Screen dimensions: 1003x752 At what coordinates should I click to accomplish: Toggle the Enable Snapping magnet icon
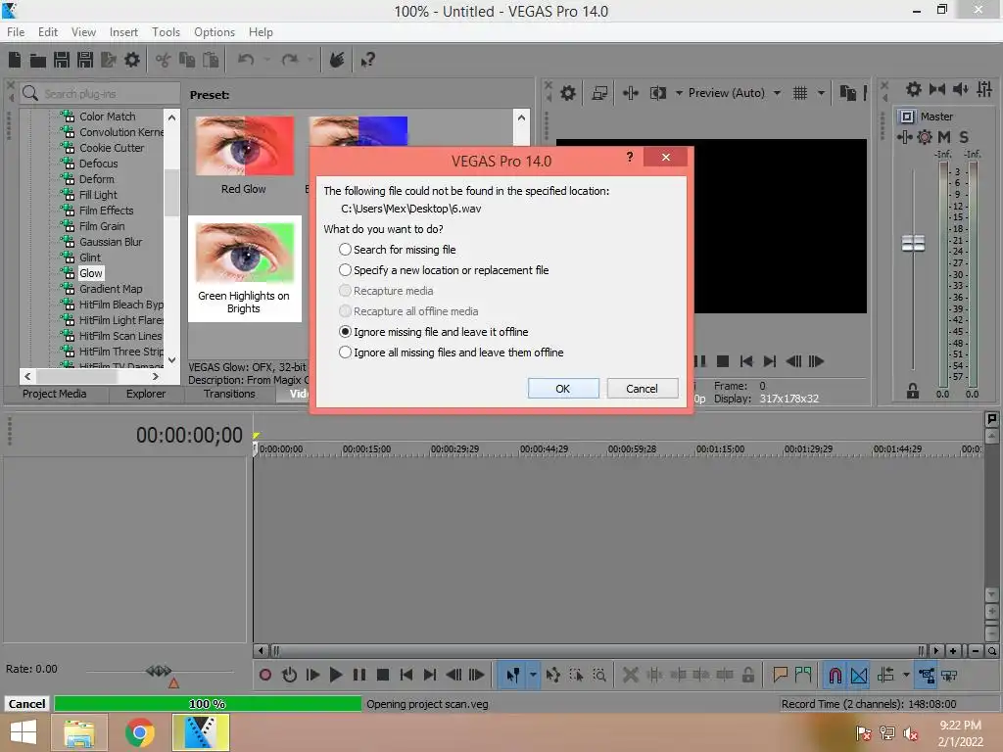coord(836,675)
